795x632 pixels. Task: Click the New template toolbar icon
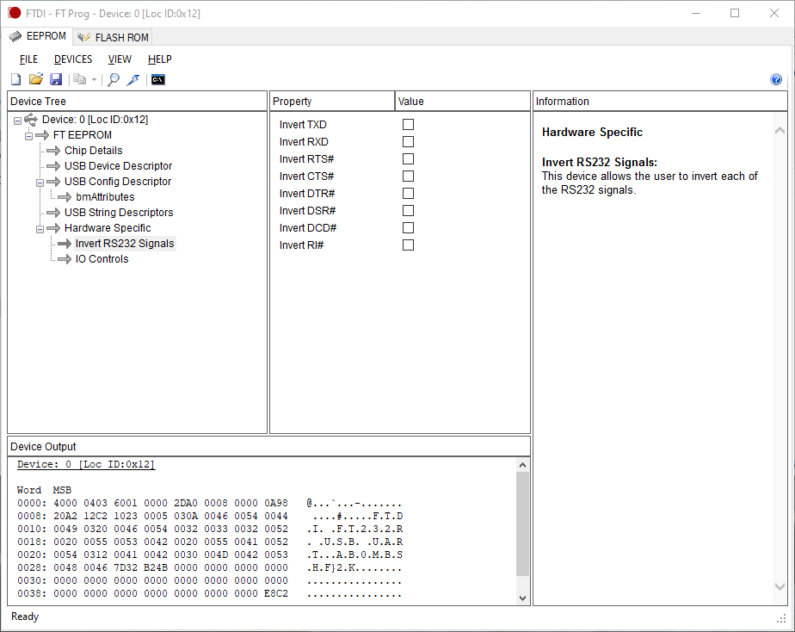pyautogui.click(x=16, y=79)
